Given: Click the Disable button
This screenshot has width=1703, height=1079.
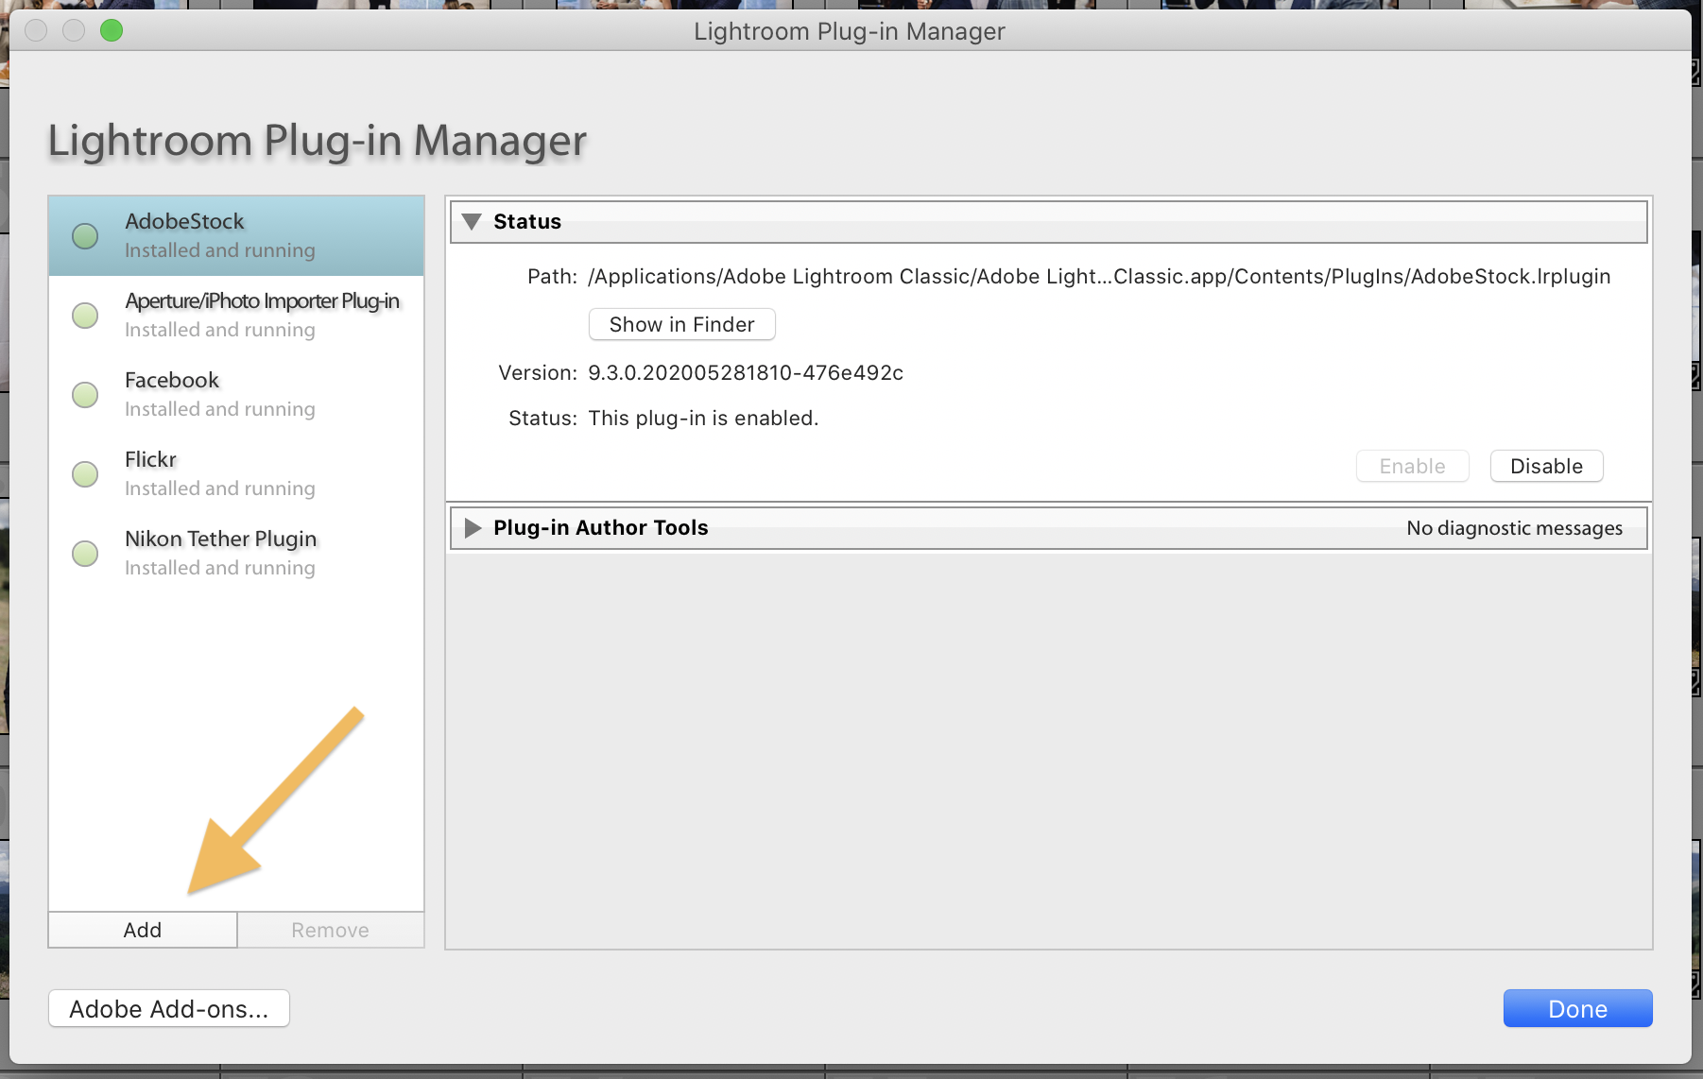Looking at the screenshot, I should [x=1546, y=466].
